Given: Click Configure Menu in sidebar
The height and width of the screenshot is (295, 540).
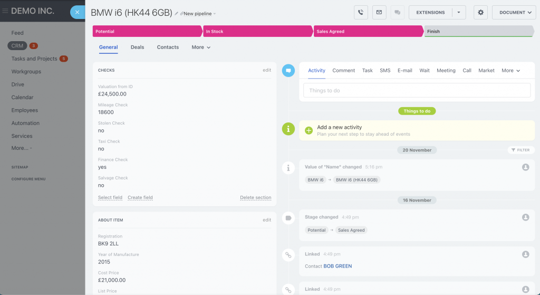Looking at the screenshot, I should [x=28, y=179].
